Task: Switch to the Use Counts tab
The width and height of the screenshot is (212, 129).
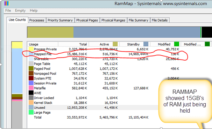Action: [x=17, y=20]
